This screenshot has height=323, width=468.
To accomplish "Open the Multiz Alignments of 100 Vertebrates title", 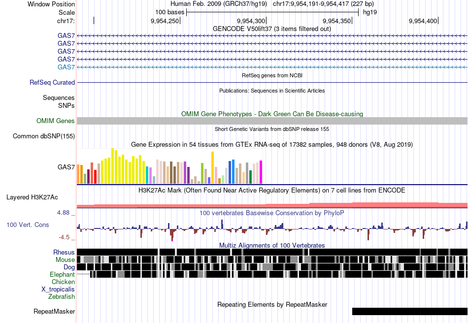I will pyautogui.click(x=272, y=246).
